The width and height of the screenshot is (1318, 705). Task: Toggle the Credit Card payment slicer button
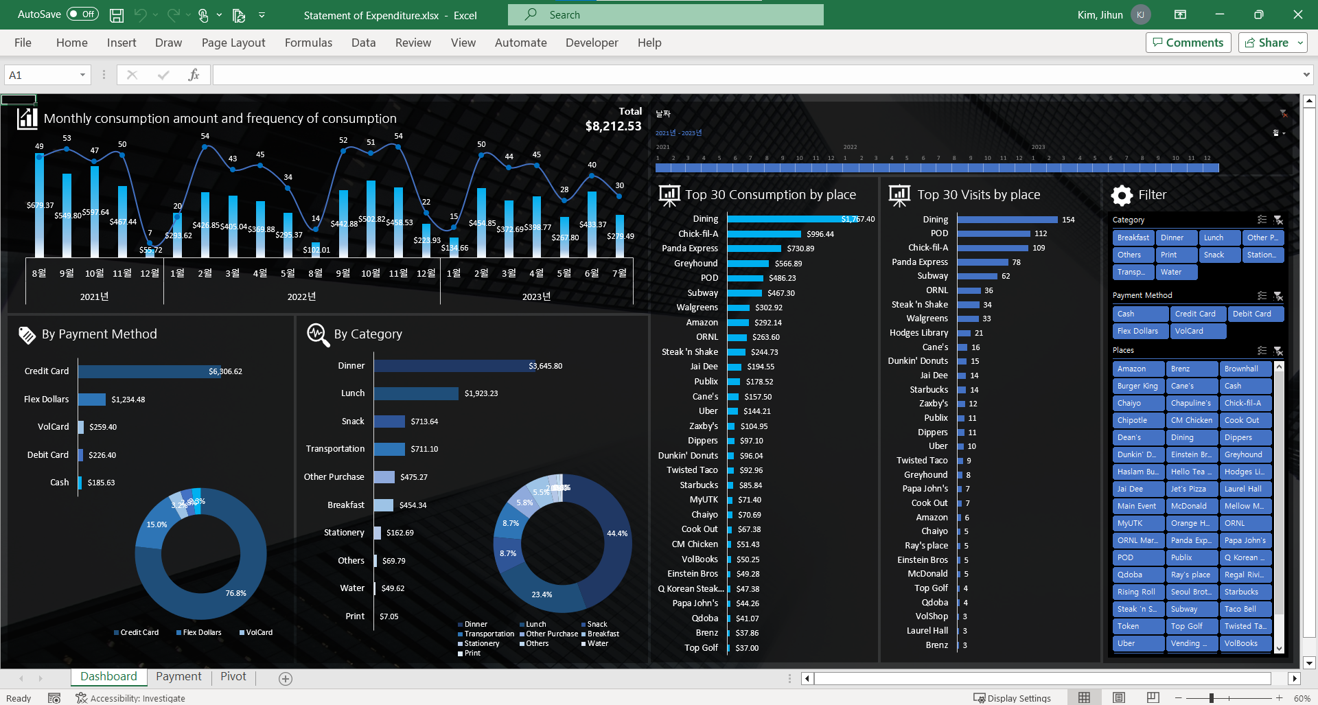1197,314
